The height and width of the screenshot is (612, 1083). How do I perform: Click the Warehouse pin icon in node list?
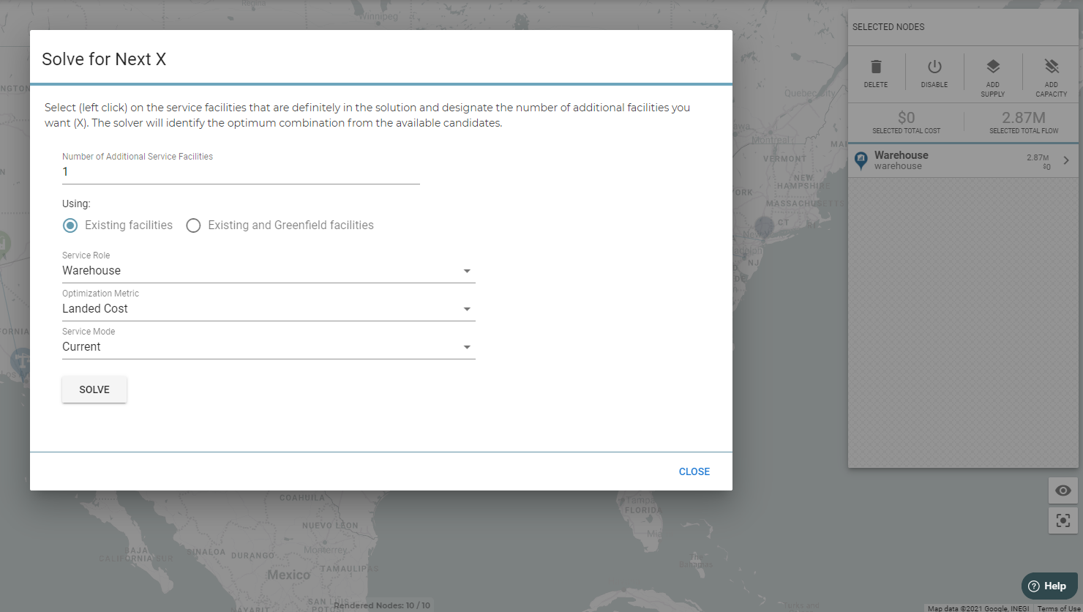coord(861,160)
